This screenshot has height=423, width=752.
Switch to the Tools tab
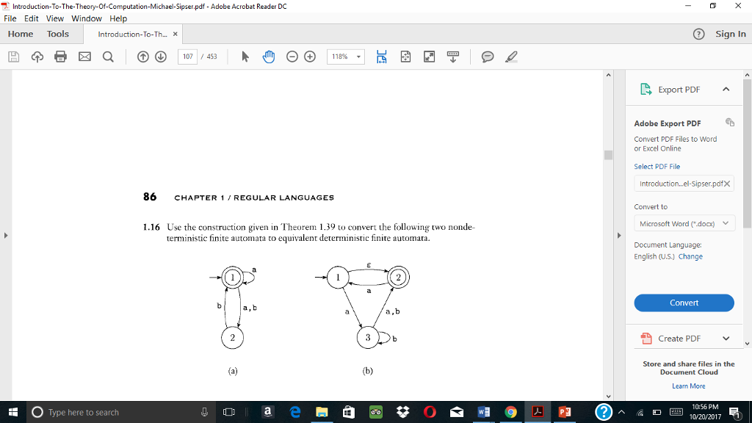[57, 34]
